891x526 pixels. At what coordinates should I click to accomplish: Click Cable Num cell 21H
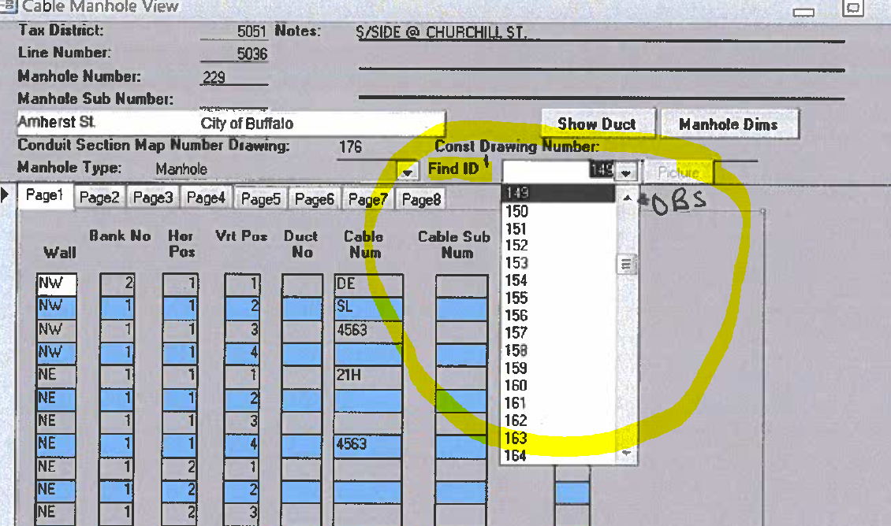point(368,375)
